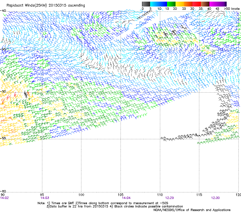This screenshot has width=241, height=212.
Task: Click the '110' longitude label
Action: (160, 195)
